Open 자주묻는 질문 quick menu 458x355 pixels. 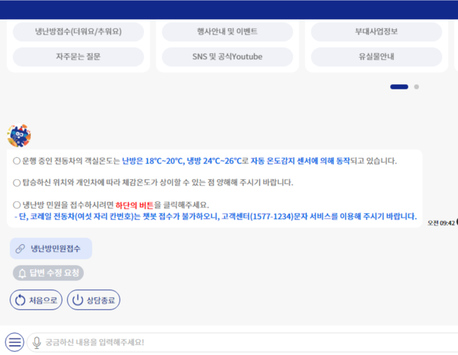(78, 57)
